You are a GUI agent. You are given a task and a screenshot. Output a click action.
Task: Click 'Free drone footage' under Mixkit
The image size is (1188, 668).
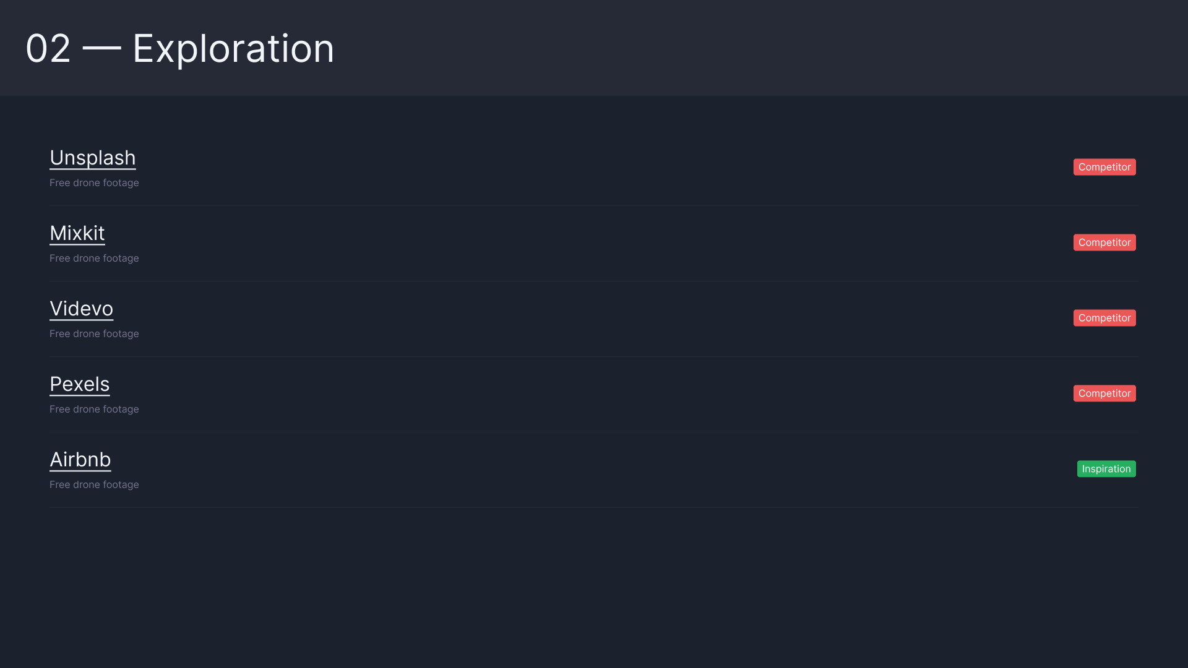pos(94,259)
